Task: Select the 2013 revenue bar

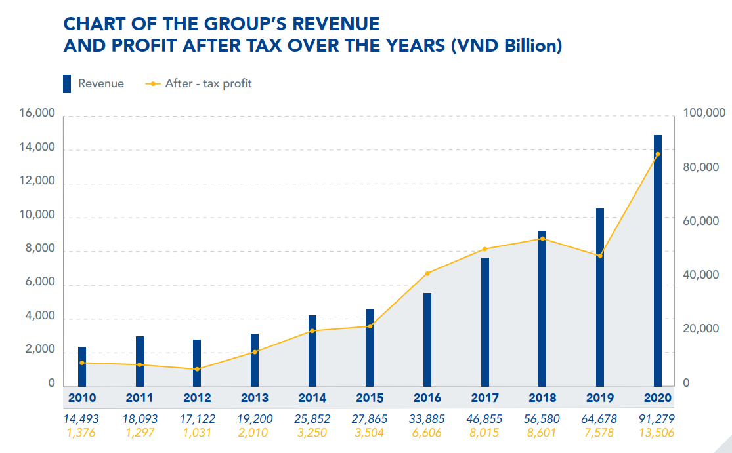Action: coord(255,361)
